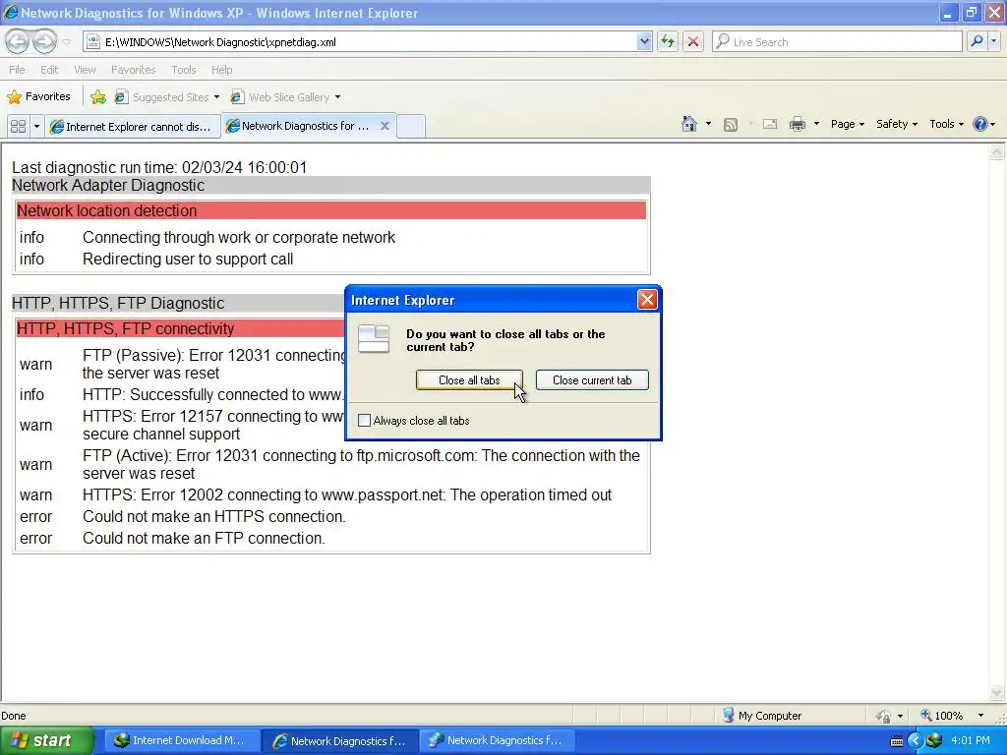Click Protected Mode status icon in status bar
This screenshot has height=755, width=1007.
tap(883, 716)
